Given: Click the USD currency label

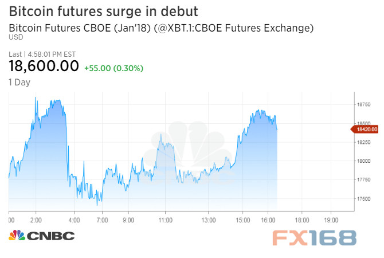Looking at the screenshot, I should click(x=16, y=37).
